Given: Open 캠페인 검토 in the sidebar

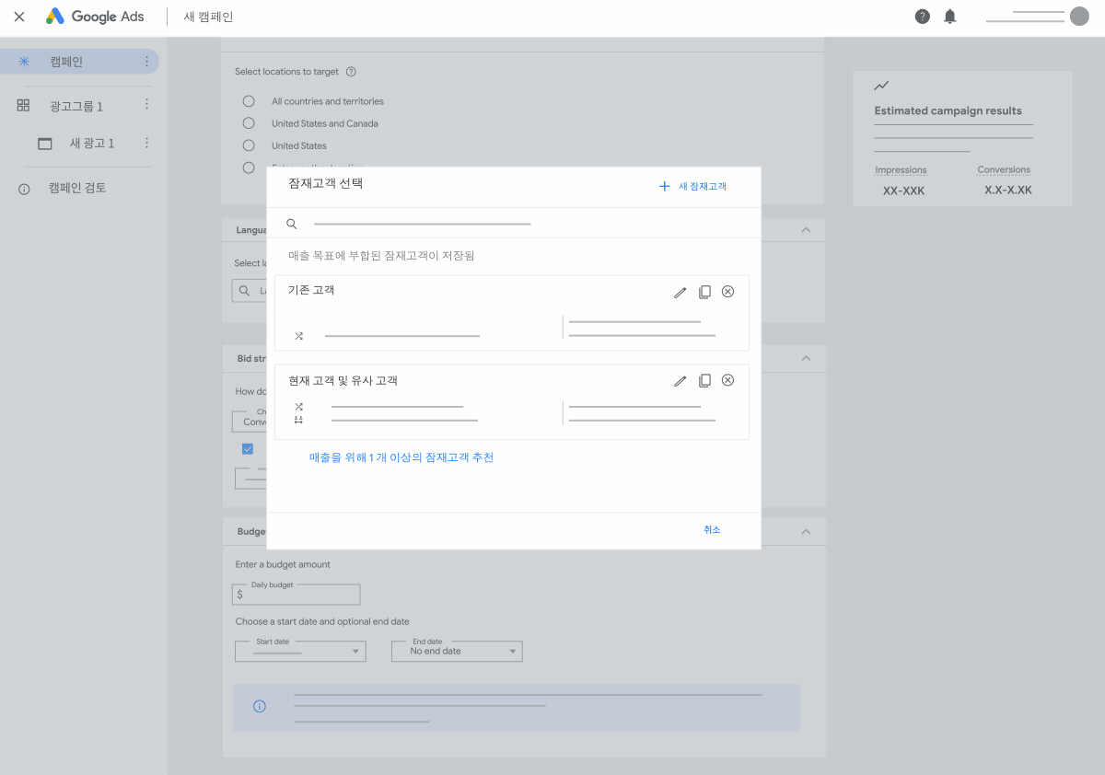Looking at the screenshot, I should [x=77, y=188].
